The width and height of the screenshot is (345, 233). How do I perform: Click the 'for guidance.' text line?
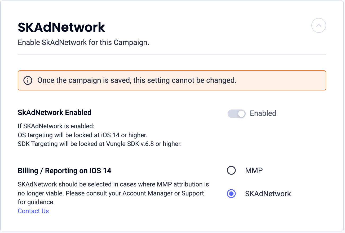[x=36, y=203]
